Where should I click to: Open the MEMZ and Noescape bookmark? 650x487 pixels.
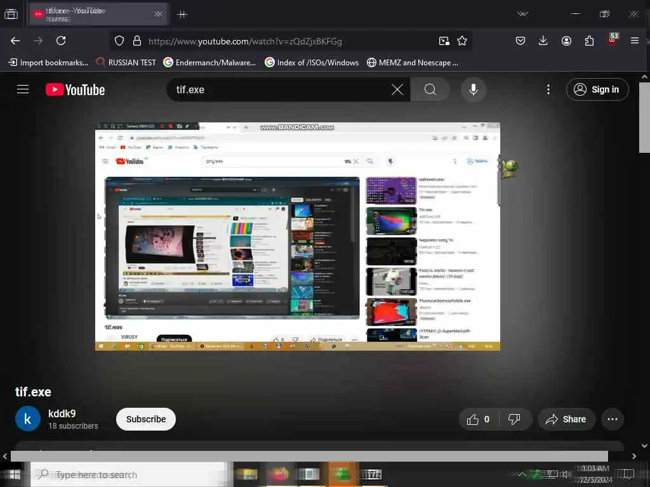(413, 63)
